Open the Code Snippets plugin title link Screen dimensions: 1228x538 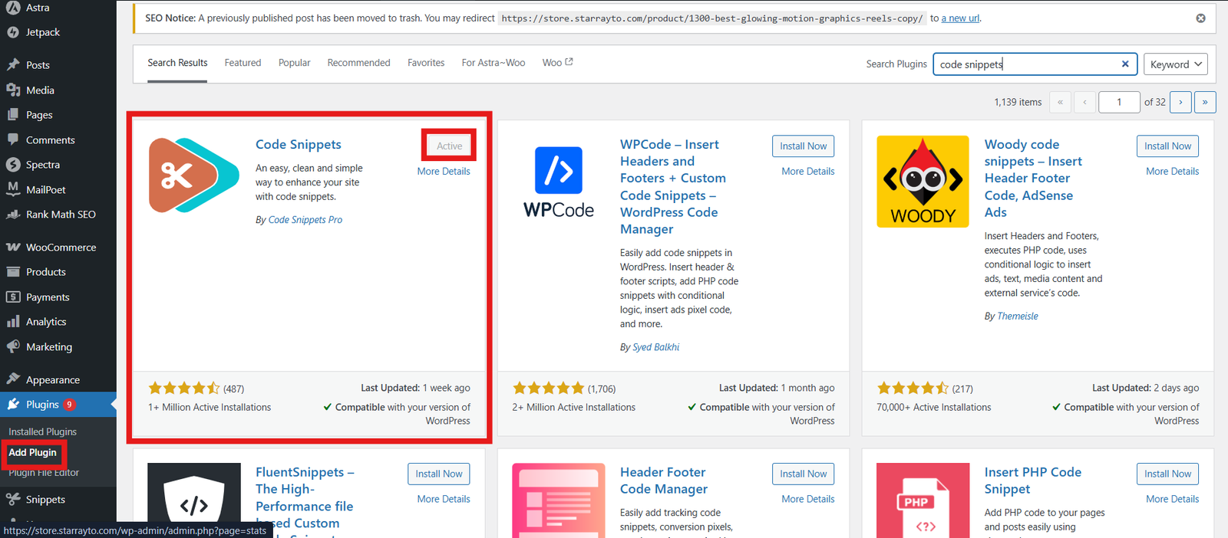pos(299,144)
